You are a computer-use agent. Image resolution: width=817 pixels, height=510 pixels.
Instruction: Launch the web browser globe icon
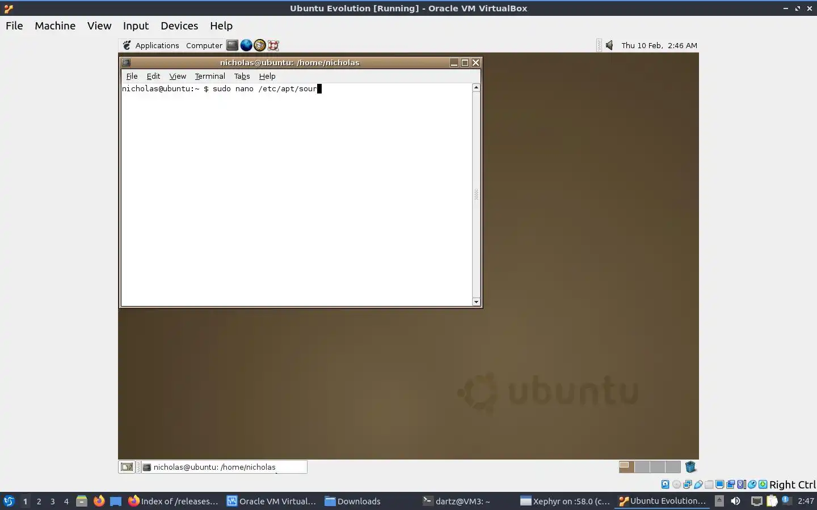tap(246, 45)
